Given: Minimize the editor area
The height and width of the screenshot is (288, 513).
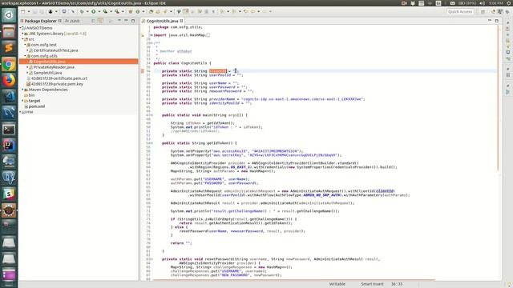Looking at the screenshot, I should click(x=490, y=21).
